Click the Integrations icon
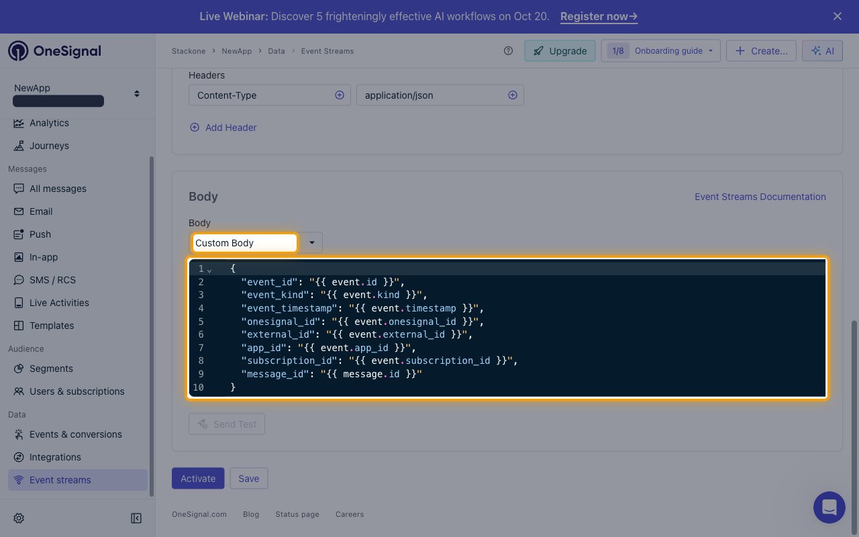This screenshot has width=859, height=537. coord(19,457)
